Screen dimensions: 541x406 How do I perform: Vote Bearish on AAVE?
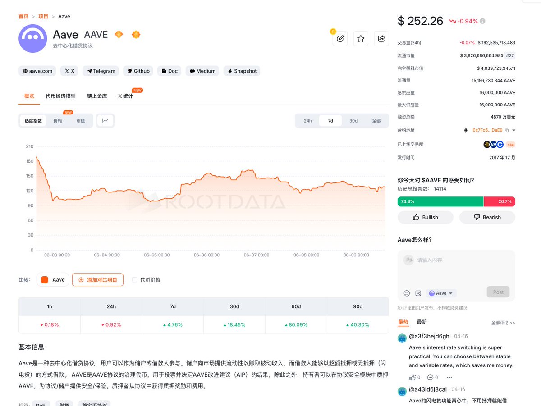click(x=487, y=217)
